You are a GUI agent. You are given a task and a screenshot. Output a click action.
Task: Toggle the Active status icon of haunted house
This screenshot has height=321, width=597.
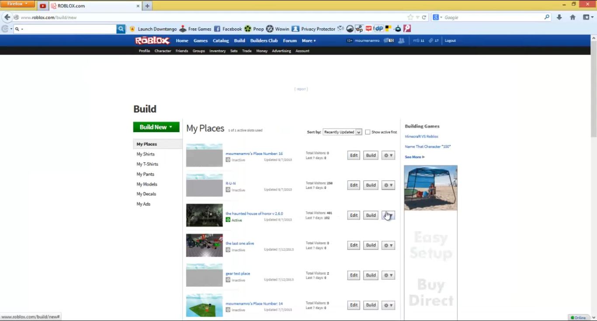[228, 220]
